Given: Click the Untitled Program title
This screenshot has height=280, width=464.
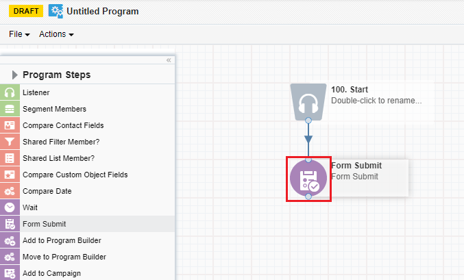Looking at the screenshot, I should pyautogui.click(x=103, y=11).
